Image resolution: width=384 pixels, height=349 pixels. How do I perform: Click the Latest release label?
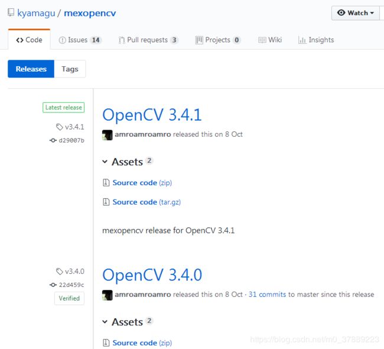pos(64,108)
